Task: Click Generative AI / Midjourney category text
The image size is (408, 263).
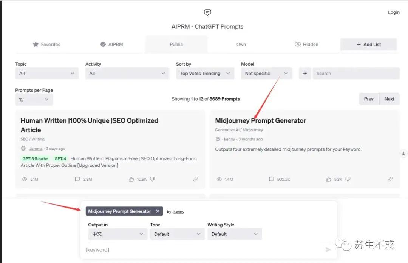Action: click(x=239, y=130)
